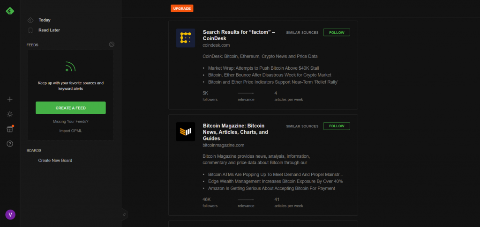Click the bitcoinmagazine.com domain text
The image size is (480, 227).
[224, 145]
